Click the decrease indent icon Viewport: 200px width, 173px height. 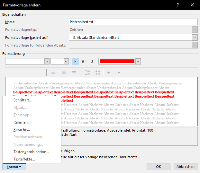tap(110, 73)
